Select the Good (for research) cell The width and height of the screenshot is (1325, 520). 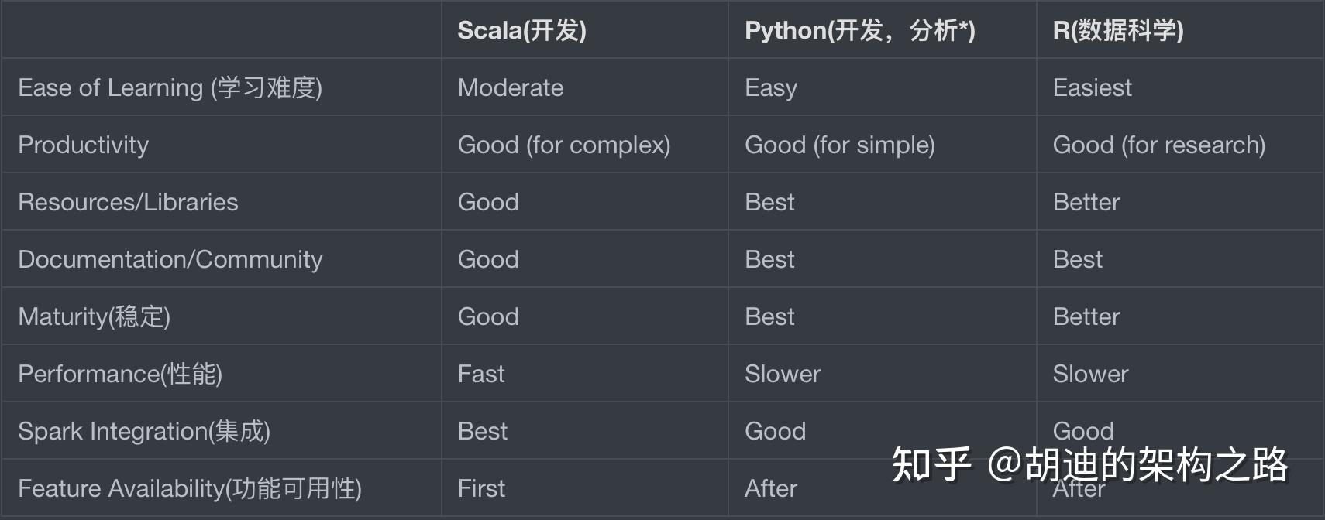pos(1159,145)
